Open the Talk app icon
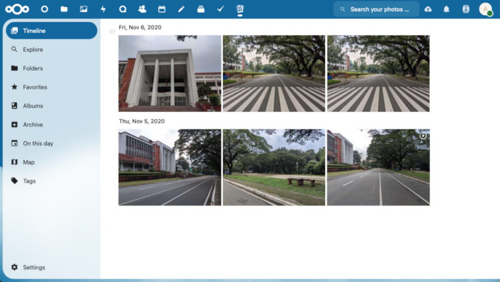 pyautogui.click(x=122, y=9)
